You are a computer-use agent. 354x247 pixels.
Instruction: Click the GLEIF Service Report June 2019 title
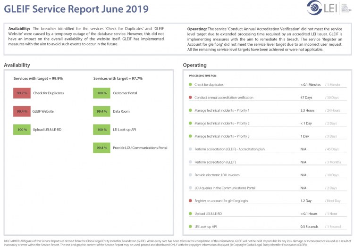(76, 9)
